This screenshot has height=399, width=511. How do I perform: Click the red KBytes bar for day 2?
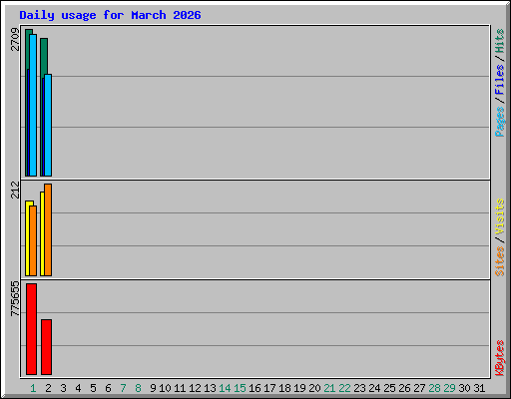click(x=46, y=347)
